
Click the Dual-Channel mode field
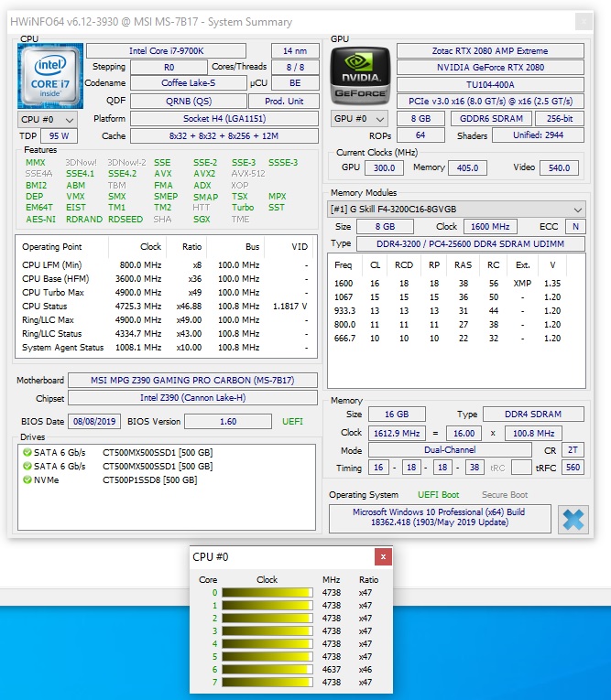tap(450, 450)
